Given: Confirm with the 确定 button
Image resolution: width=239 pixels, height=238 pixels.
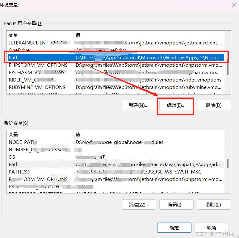Looking at the screenshot, I should [x=174, y=228].
